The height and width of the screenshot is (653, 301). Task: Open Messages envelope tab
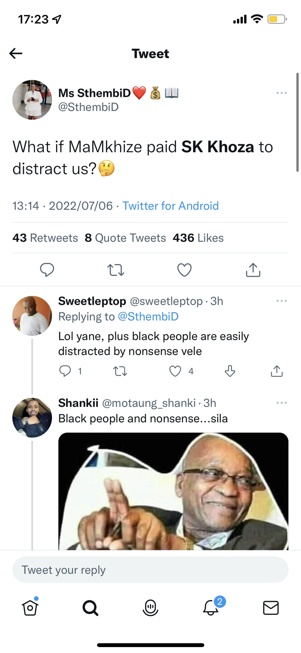click(271, 607)
